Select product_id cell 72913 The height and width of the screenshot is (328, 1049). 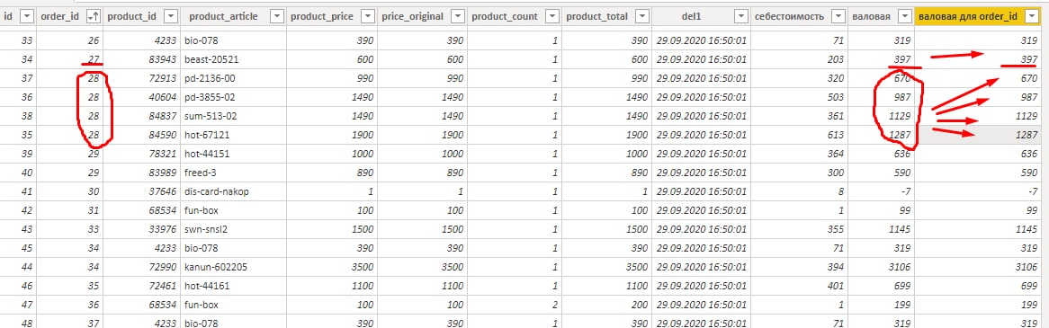tap(141, 78)
